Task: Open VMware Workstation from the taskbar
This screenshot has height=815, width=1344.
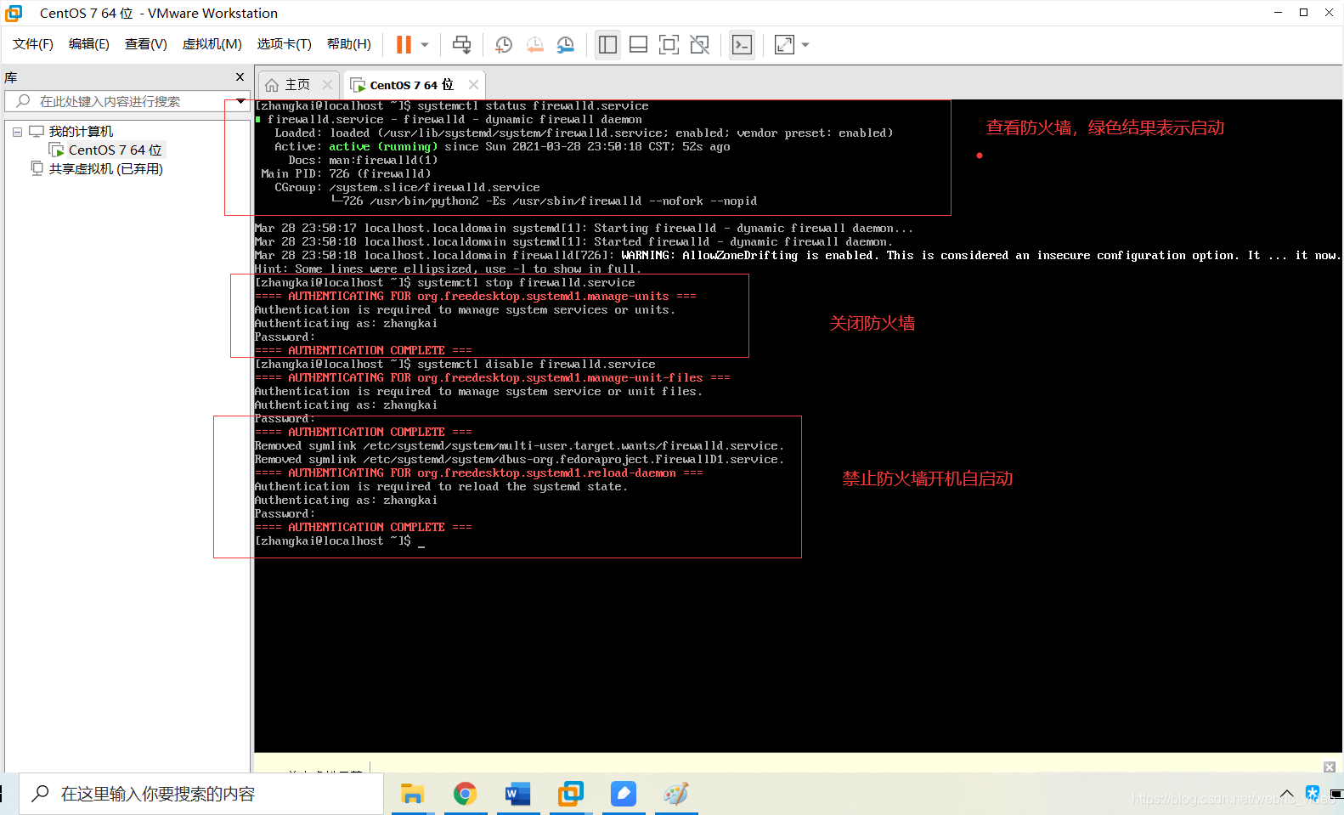Action: pos(570,794)
